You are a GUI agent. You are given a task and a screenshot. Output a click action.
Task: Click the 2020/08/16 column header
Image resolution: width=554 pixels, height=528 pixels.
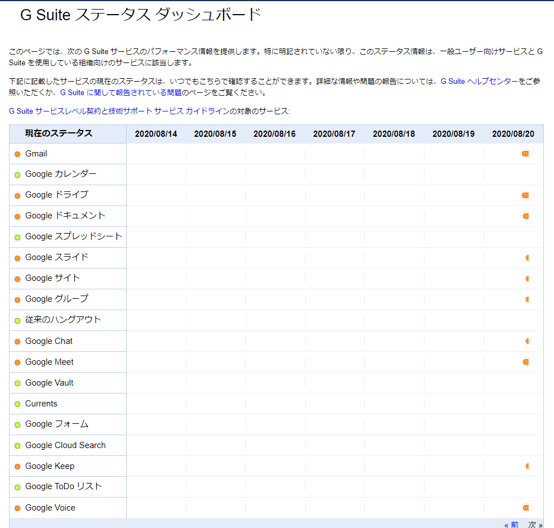point(274,134)
